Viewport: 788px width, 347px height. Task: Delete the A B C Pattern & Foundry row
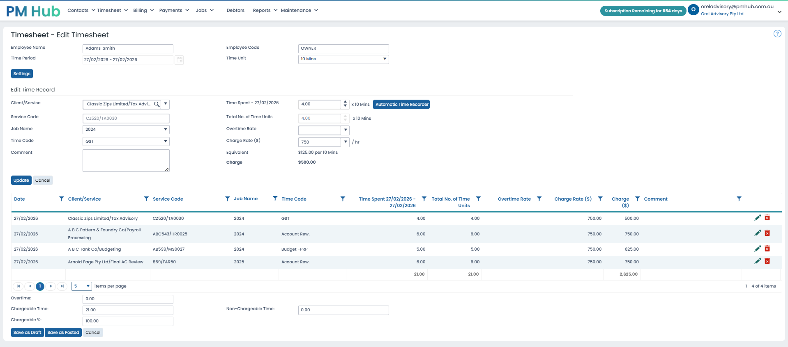pos(767,233)
